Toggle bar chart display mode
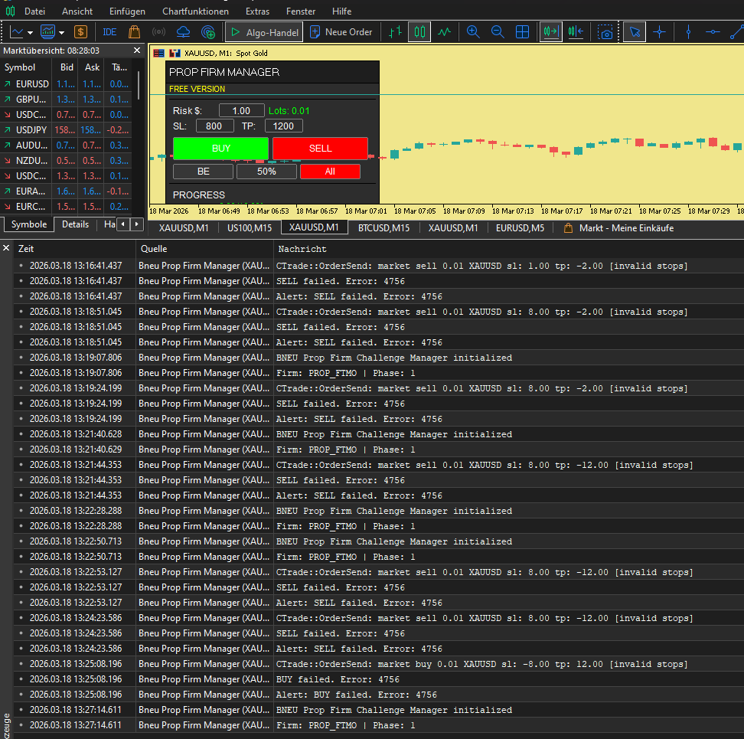The image size is (744, 739). click(x=394, y=32)
